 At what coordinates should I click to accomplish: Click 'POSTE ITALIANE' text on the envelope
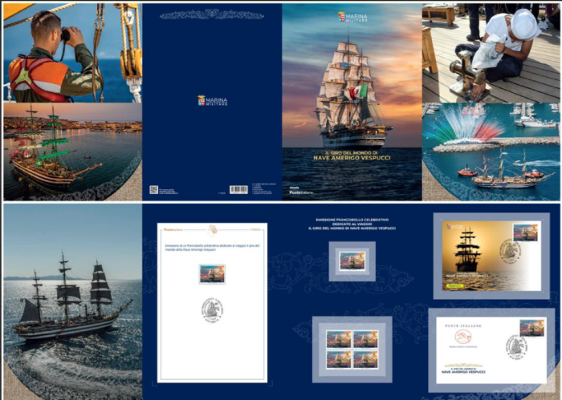[x=463, y=326]
